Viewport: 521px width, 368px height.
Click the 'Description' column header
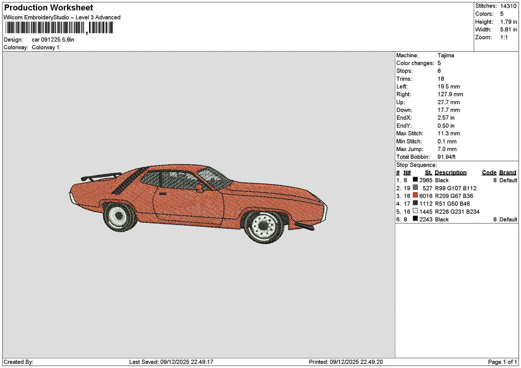(x=450, y=172)
